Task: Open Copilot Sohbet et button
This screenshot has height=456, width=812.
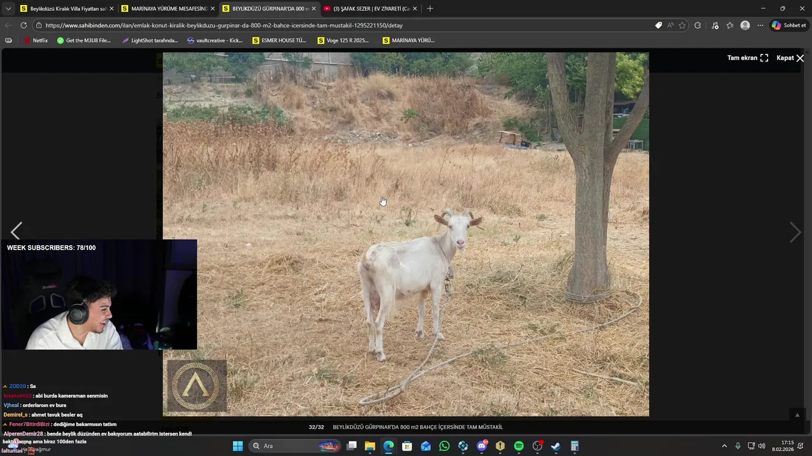Action: point(789,25)
